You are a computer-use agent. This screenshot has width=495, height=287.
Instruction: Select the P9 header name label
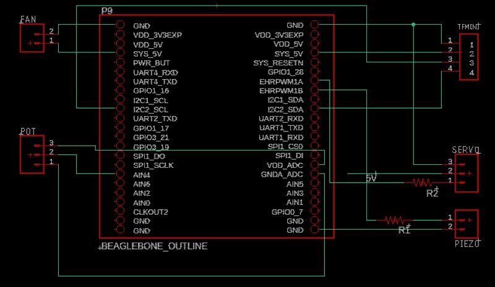pyautogui.click(x=107, y=11)
